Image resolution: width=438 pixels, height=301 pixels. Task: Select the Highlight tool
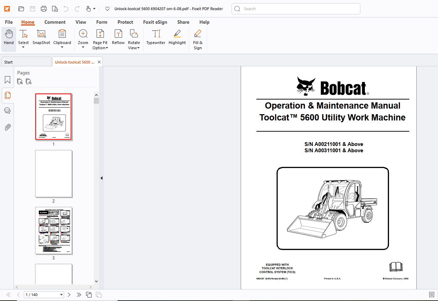pyautogui.click(x=177, y=38)
